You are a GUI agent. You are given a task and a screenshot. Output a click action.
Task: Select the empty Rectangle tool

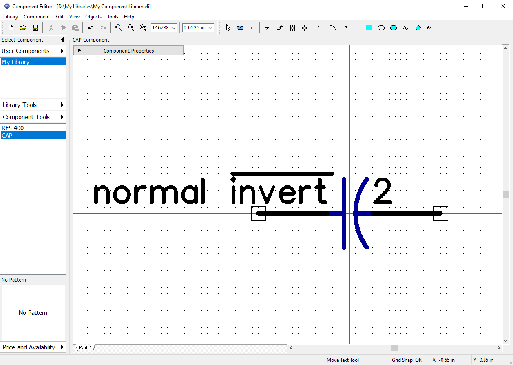point(357,28)
